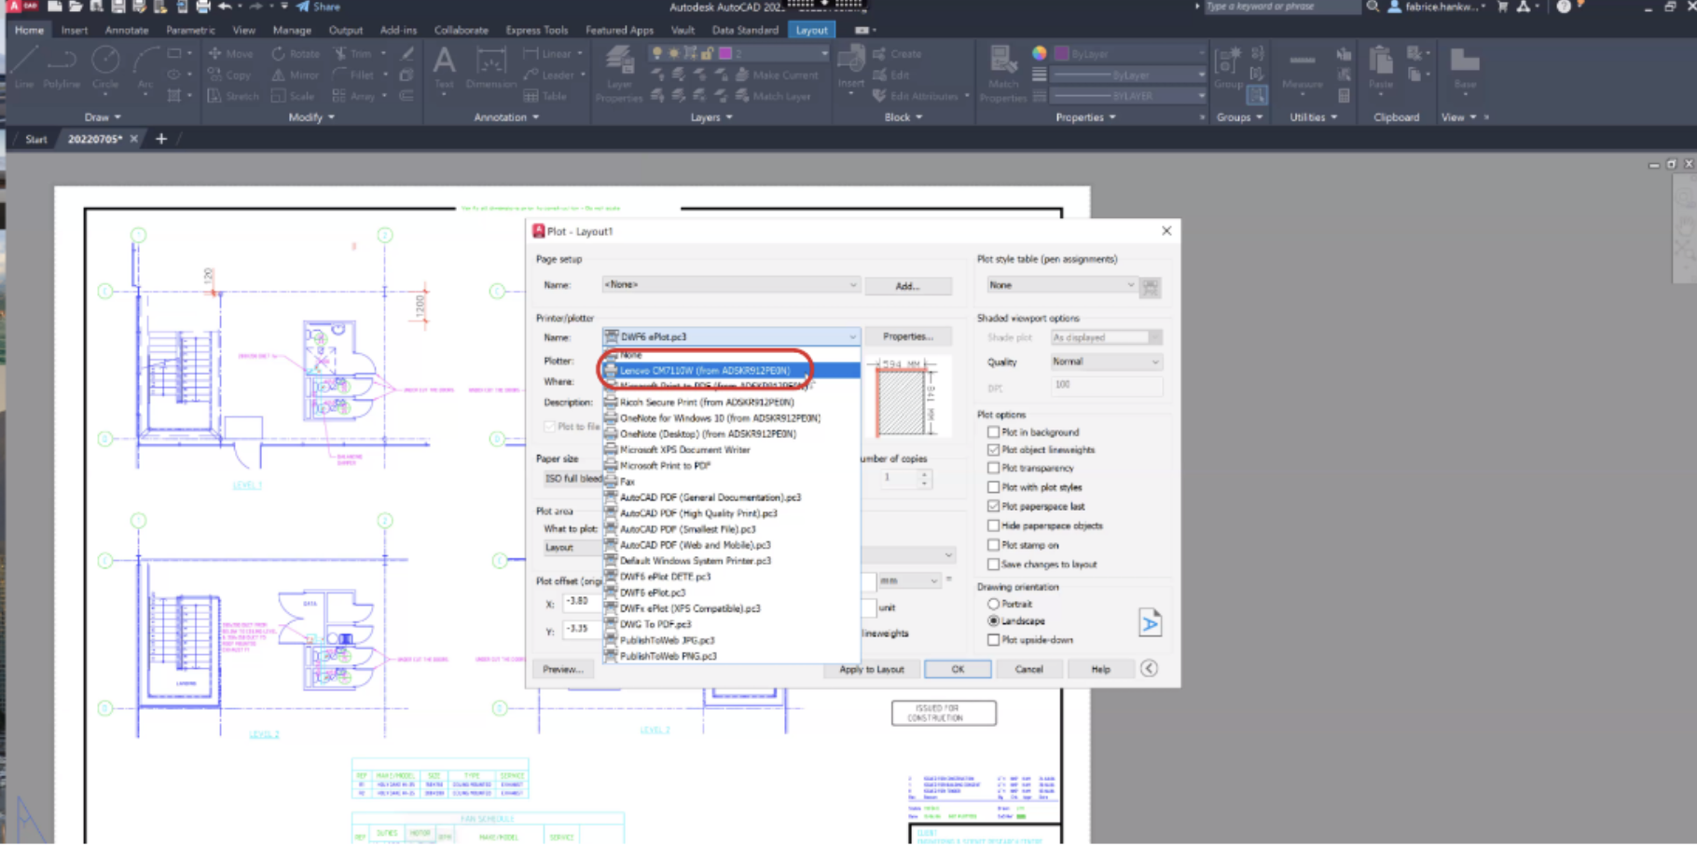Select the Arc drawing tool
This screenshot has height=846, width=1697.
(145, 67)
